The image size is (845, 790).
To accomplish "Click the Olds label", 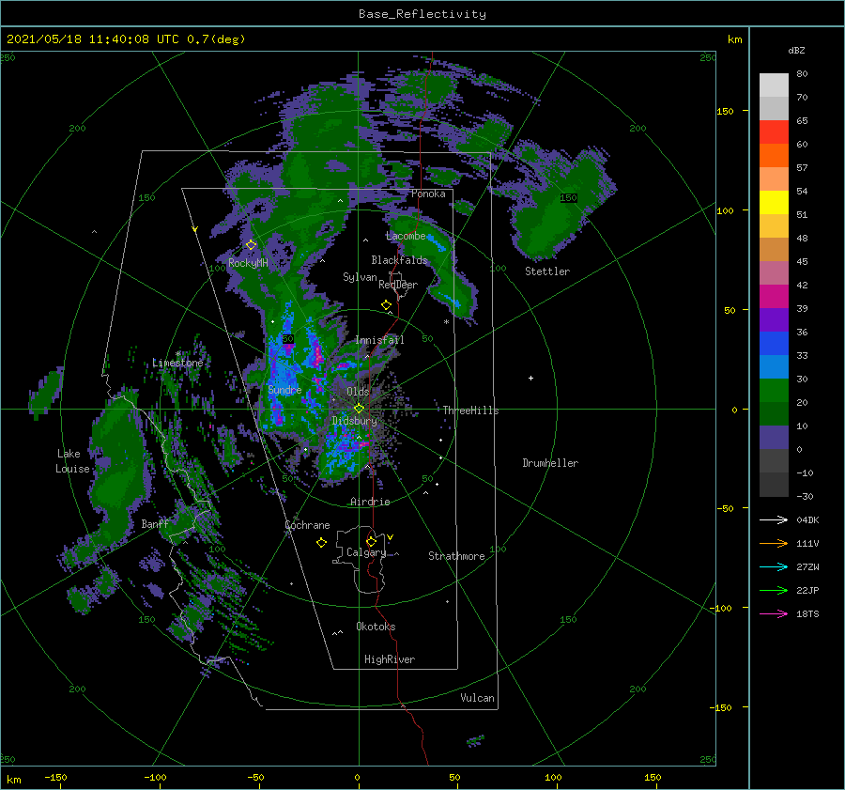I will (358, 391).
